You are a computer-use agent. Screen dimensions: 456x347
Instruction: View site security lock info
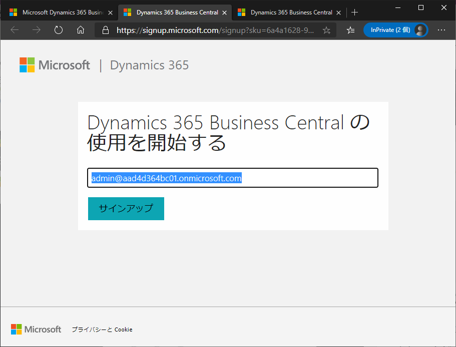pyautogui.click(x=106, y=30)
